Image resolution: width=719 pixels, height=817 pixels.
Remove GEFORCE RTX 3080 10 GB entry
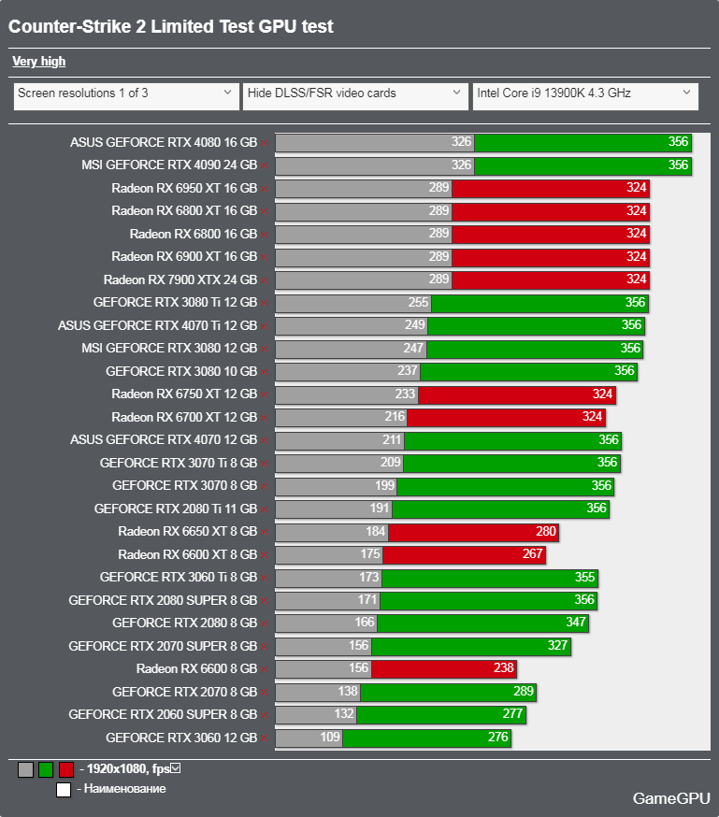tap(265, 372)
